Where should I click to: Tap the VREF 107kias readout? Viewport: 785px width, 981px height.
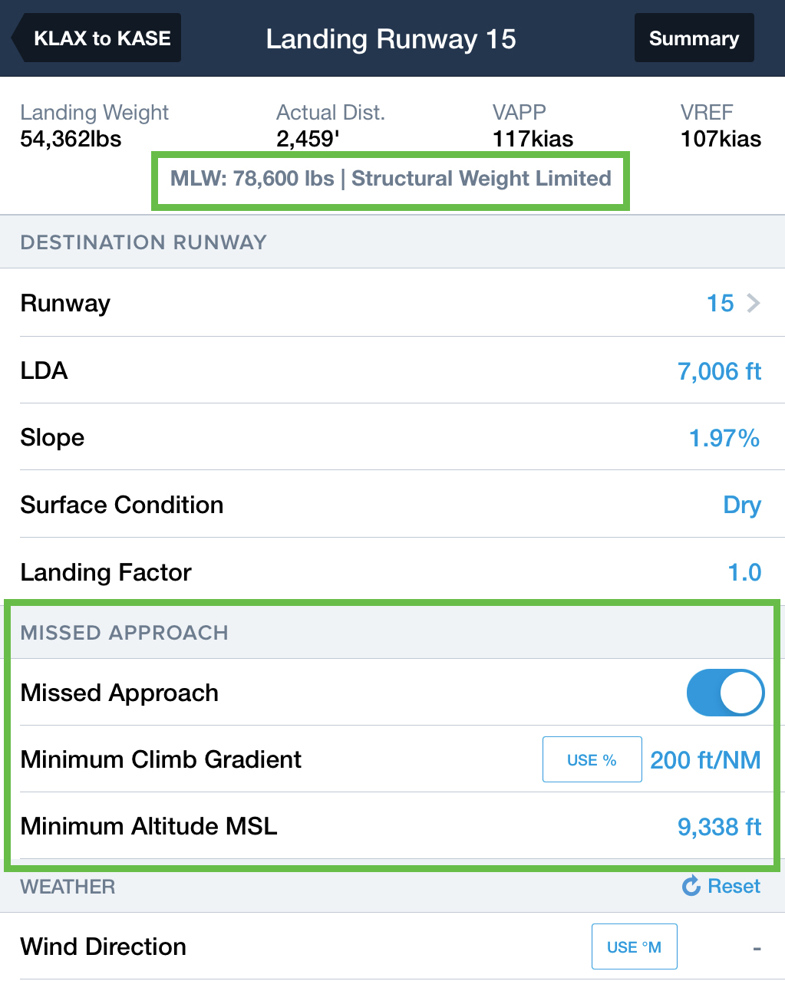(x=721, y=126)
